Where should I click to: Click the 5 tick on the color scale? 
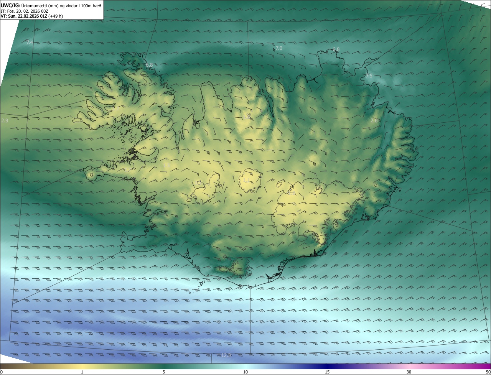coord(164,372)
